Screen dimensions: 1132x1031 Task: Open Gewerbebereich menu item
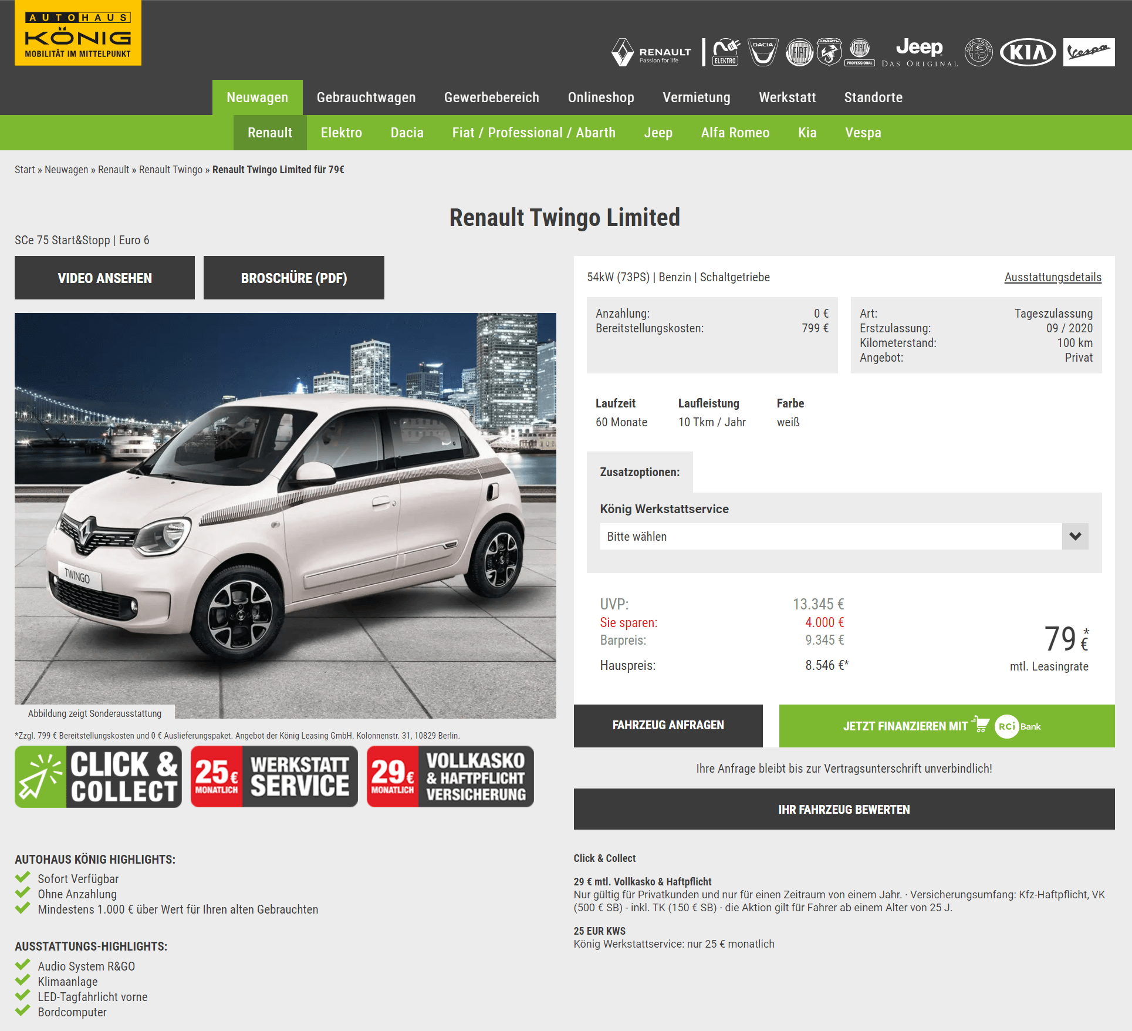(492, 97)
